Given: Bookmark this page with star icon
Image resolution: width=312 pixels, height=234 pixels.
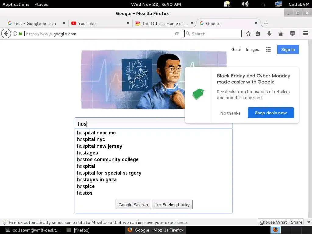Looking at the screenshot, I should [x=248, y=34].
